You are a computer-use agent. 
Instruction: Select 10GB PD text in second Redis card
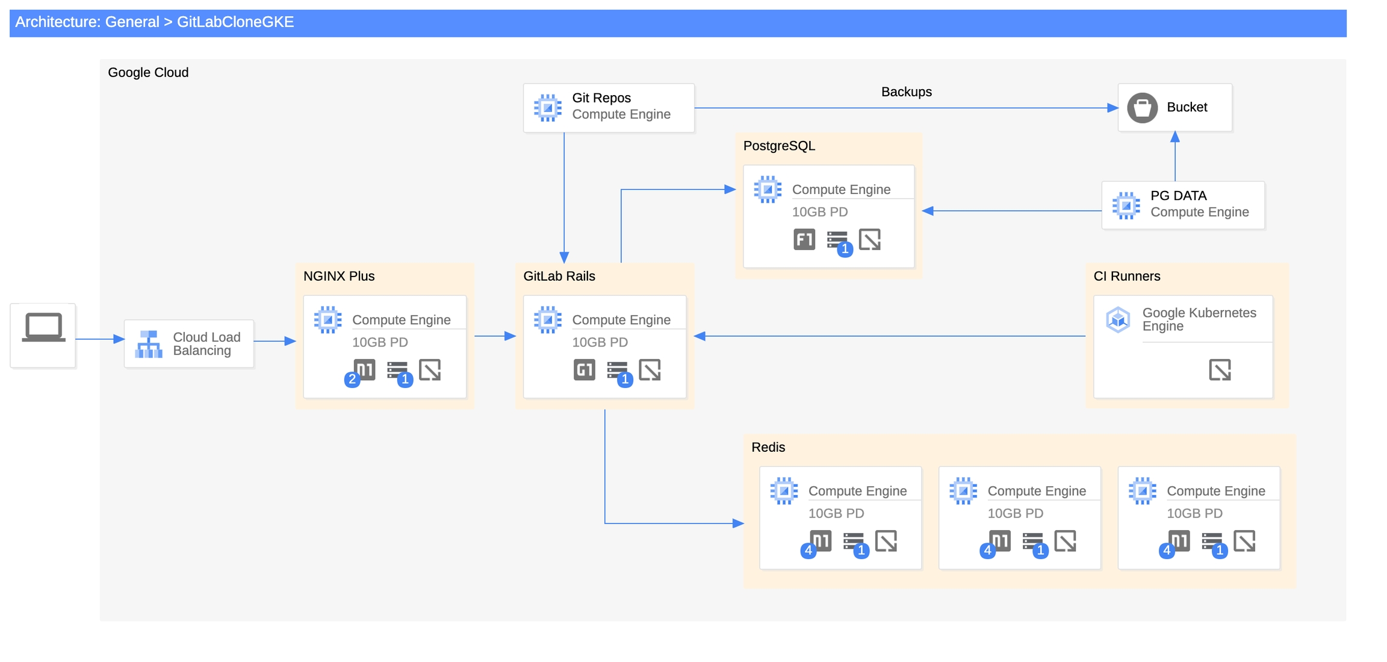pyautogui.click(x=1016, y=513)
